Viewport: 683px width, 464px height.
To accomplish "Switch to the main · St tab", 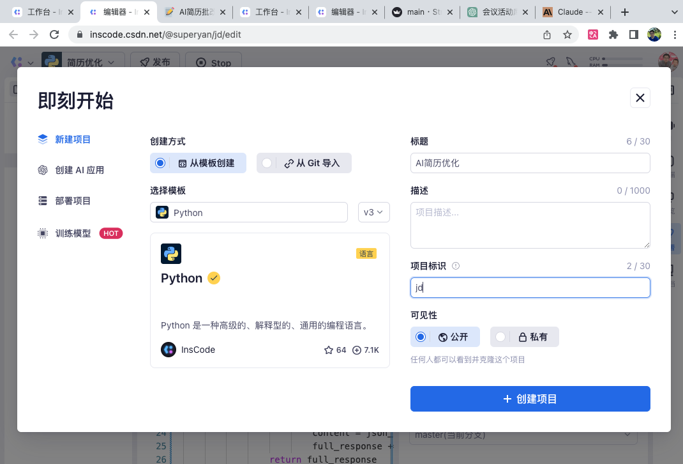I will [422, 12].
